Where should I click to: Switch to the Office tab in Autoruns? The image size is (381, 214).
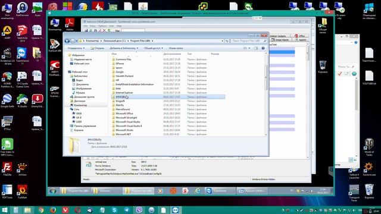[300, 36]
